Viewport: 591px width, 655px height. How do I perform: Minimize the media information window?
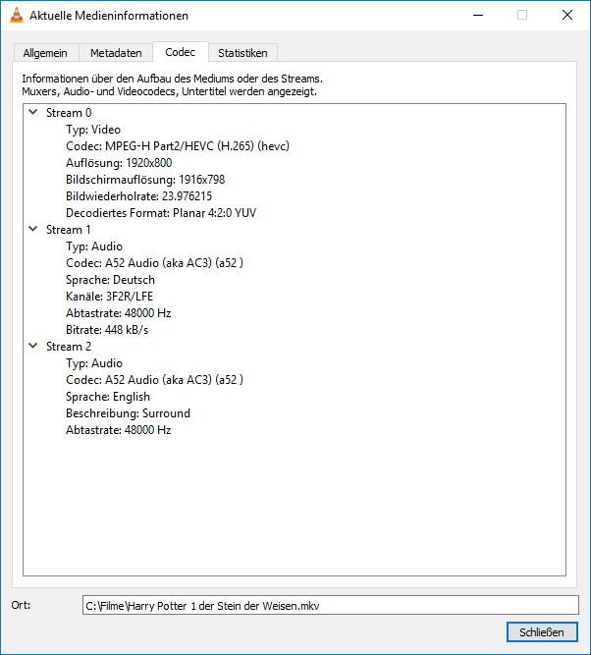(477, 16)
